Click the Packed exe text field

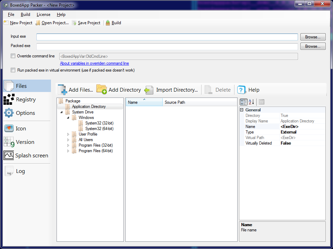167,46
